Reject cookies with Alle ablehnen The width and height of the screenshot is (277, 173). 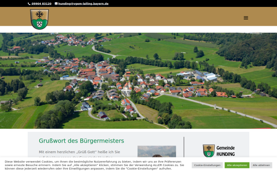[x=261, y=165]
